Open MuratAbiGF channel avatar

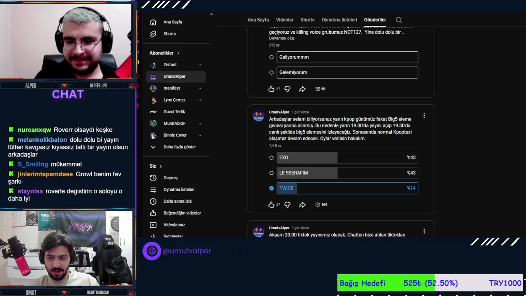[x=153, y=123]
